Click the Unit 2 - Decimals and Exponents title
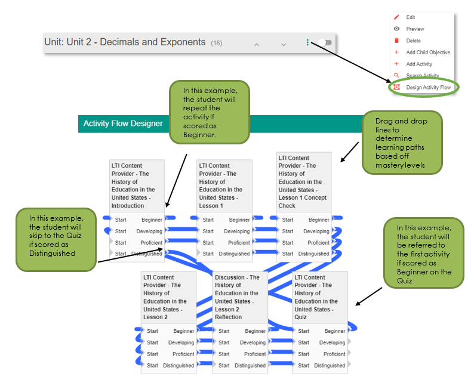 125,42
